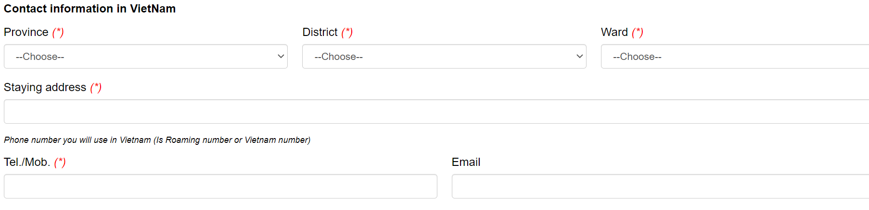The image size is (869, 210).
Task: Click the Province field label
Action: (x=26, y=32)
